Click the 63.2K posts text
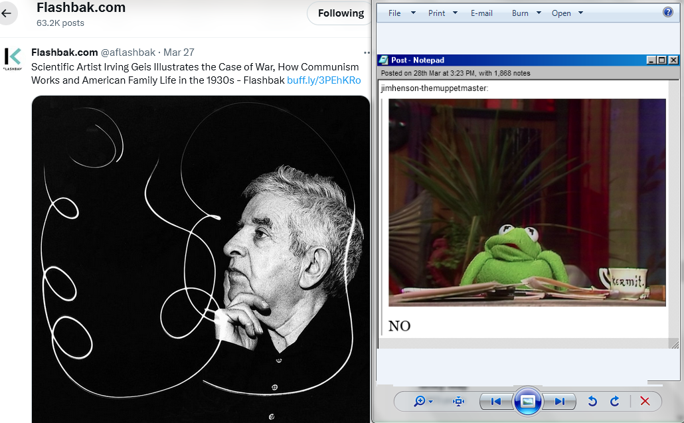684x423 pixels. (x=60, y=23)
